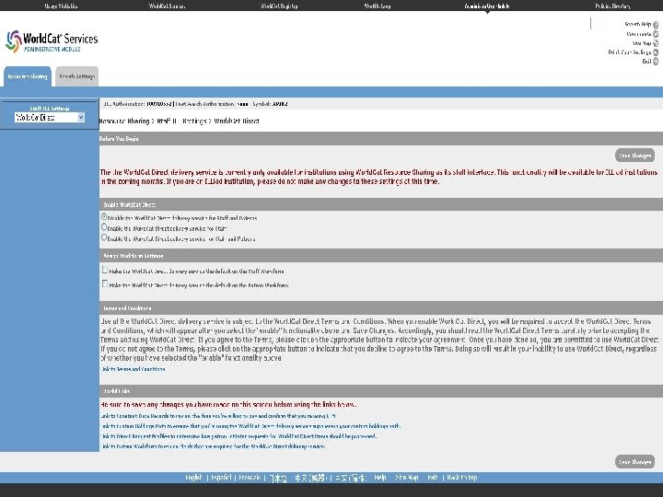Open the link to Patron Workform
The height and width of the screenshot is (497, 663).
214,446
